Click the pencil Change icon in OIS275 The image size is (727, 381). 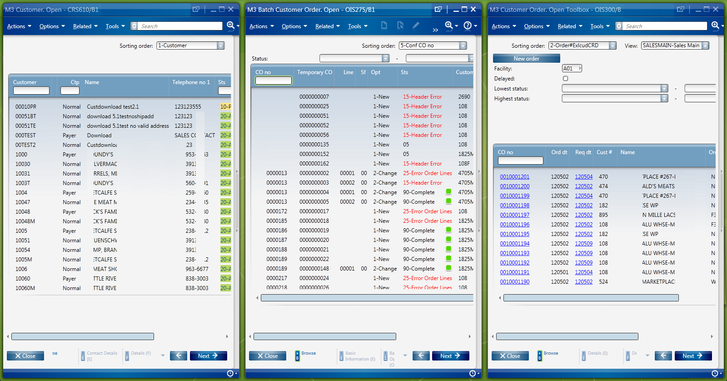coord(416,25)
